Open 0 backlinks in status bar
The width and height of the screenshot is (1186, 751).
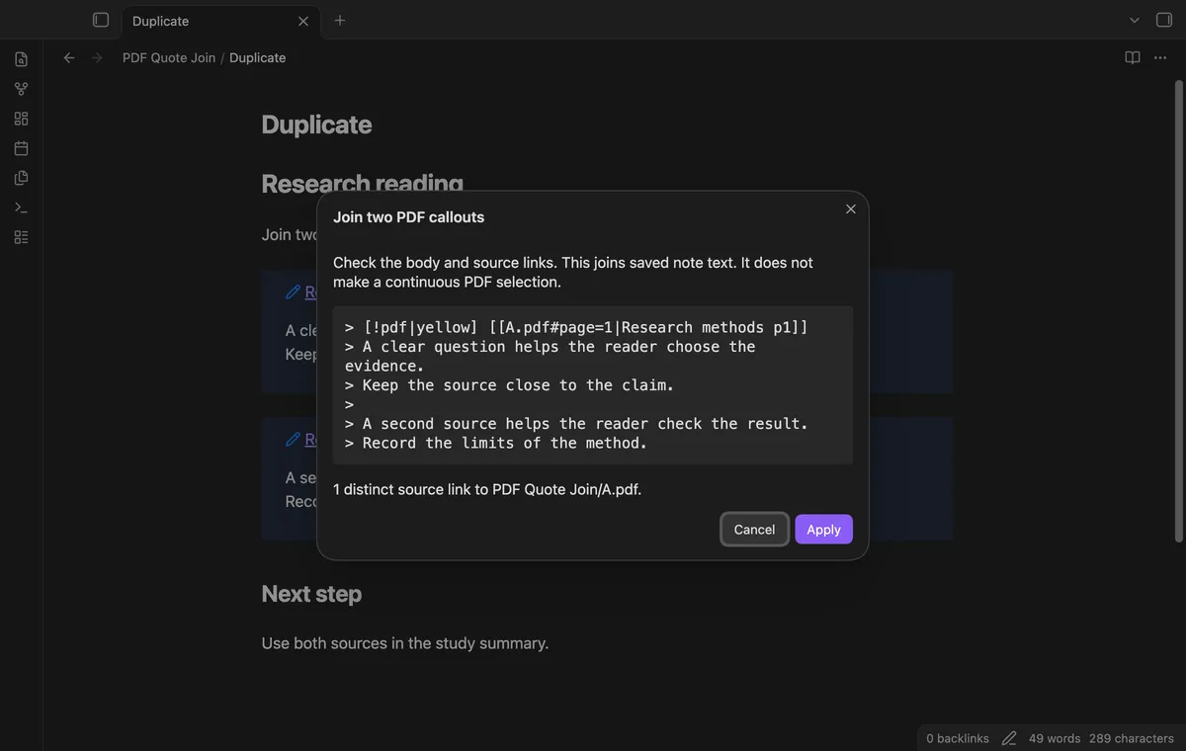[958, 738]
